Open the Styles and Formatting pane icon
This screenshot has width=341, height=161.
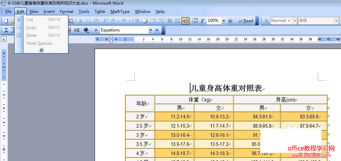tap(266, 21)
